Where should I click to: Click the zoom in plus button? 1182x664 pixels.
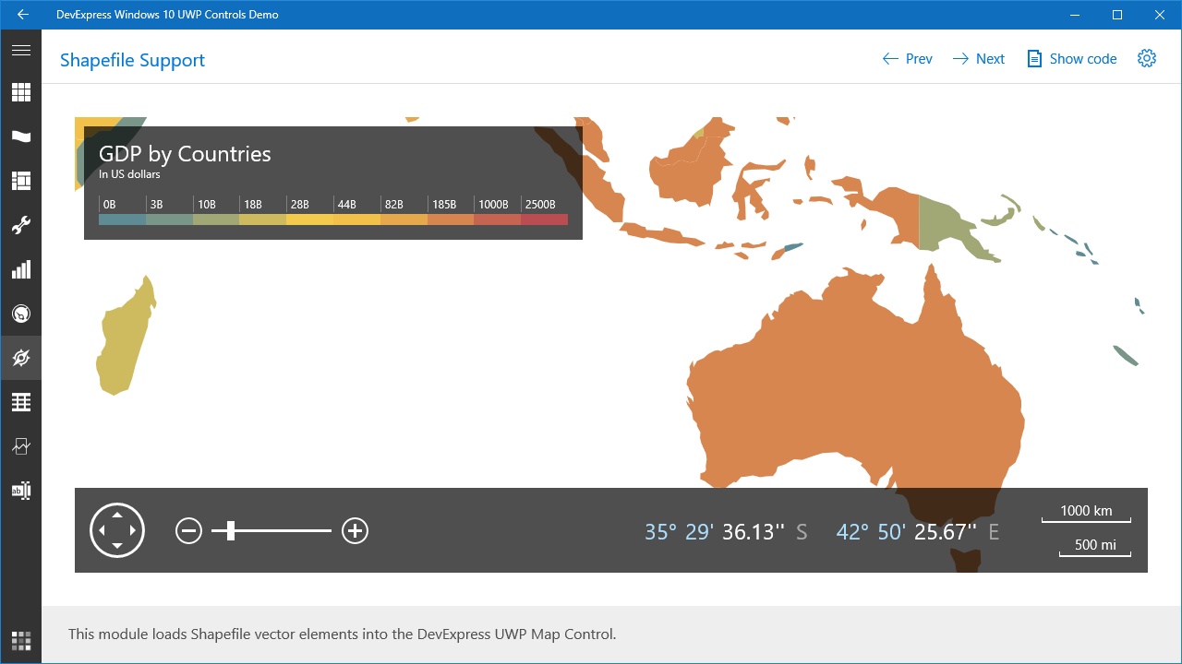(355, 530)
